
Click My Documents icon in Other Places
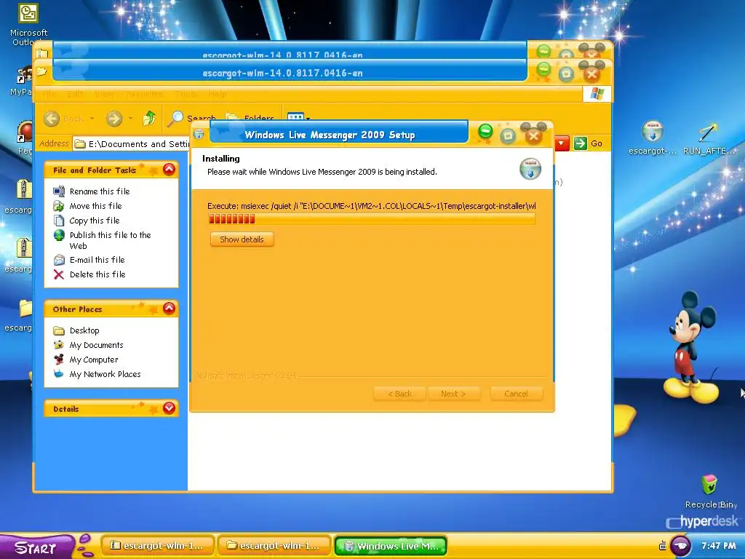pyautogui.click(x=59, y=345)
